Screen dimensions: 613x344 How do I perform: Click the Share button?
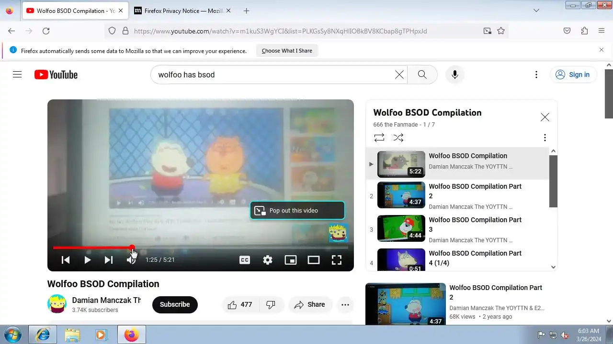(310, 304)
